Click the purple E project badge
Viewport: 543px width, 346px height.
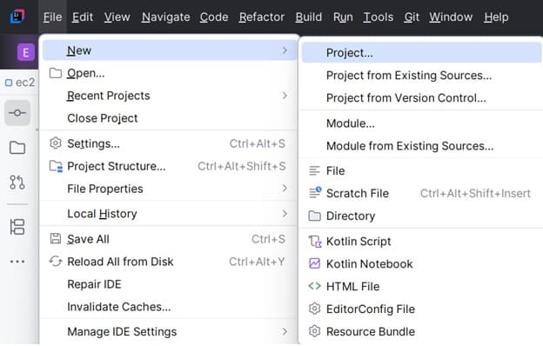click(26, 52)
